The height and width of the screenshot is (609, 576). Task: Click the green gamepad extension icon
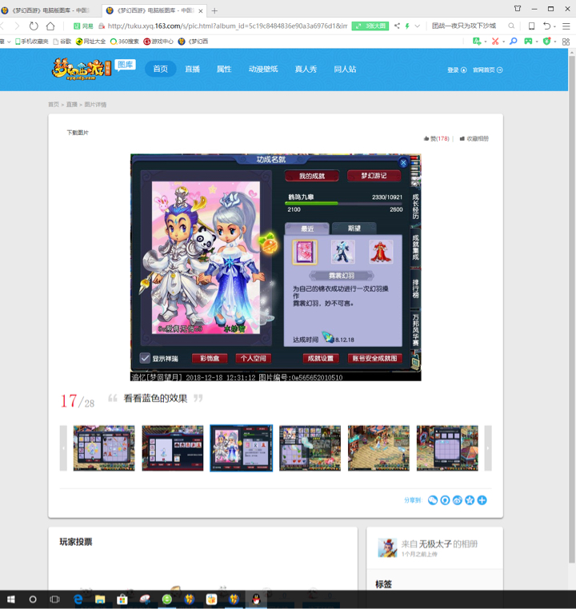[528, 42]
